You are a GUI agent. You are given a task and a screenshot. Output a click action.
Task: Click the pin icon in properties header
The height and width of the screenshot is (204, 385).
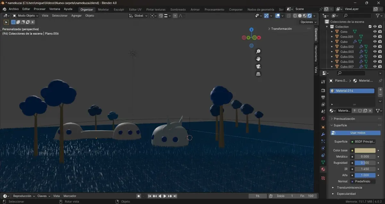(381, 81)
